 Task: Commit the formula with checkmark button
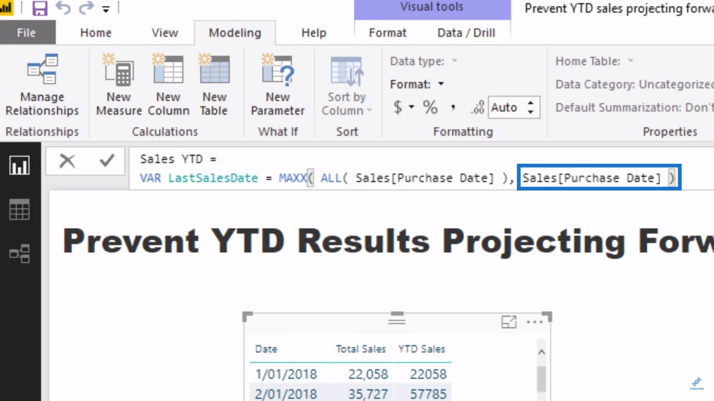click(107, 160)
